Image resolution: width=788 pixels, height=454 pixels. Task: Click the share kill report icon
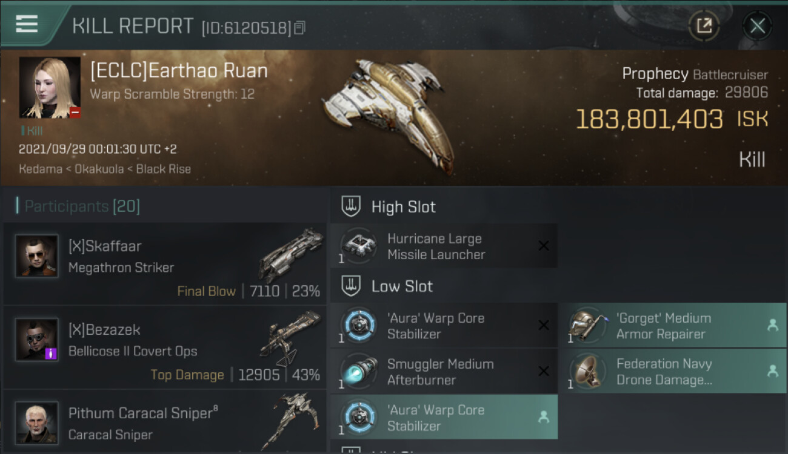click(x=704, y=25)
